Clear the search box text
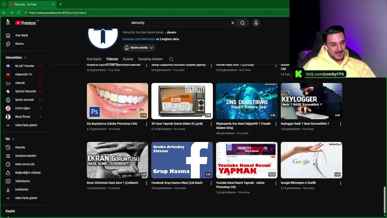387x218 pixels. pos(233,23)
